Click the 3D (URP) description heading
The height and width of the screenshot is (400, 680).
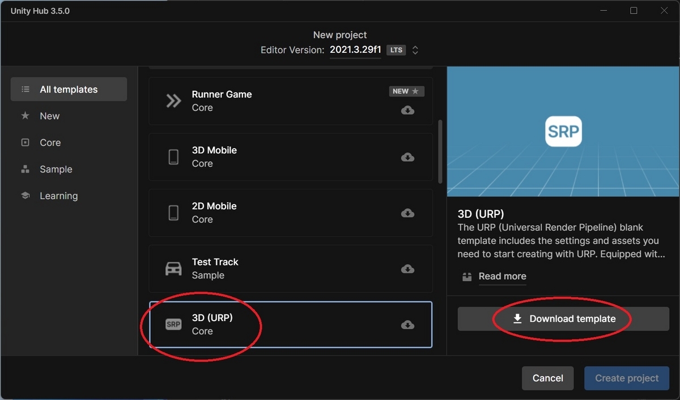tap(481, 214)
